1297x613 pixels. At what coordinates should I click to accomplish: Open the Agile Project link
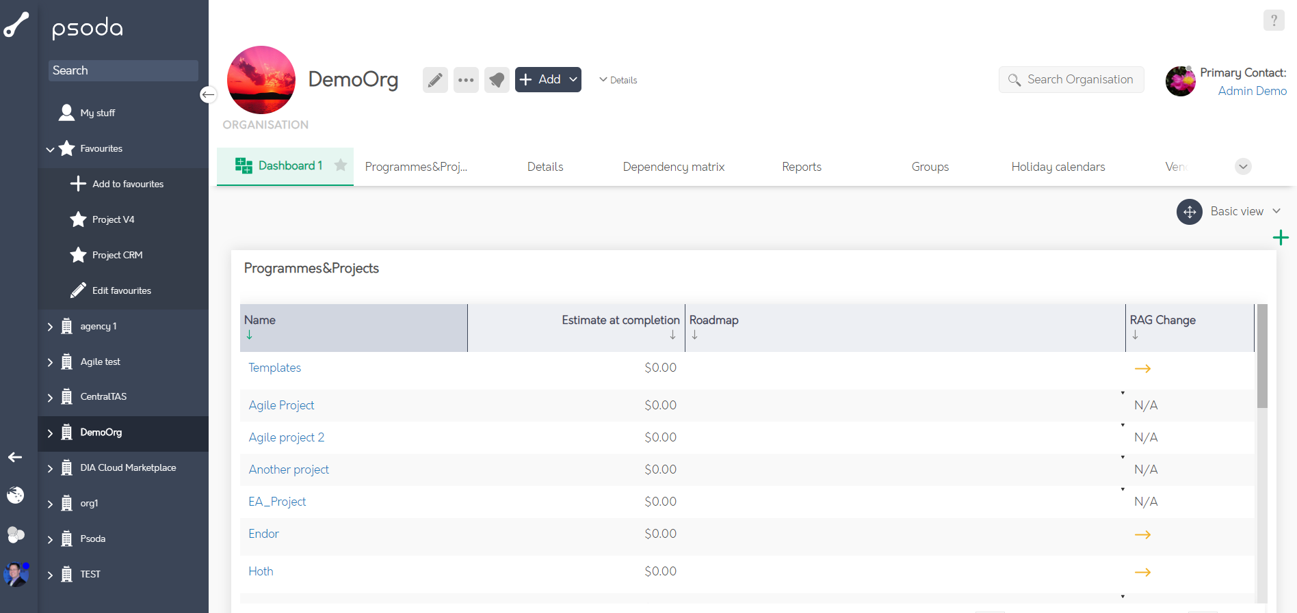[x=281, y=405]
